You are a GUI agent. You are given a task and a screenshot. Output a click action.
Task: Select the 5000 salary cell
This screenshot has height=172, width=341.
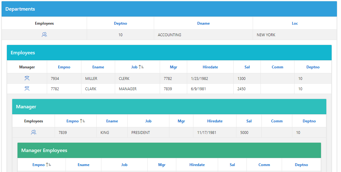pos(249,132)
